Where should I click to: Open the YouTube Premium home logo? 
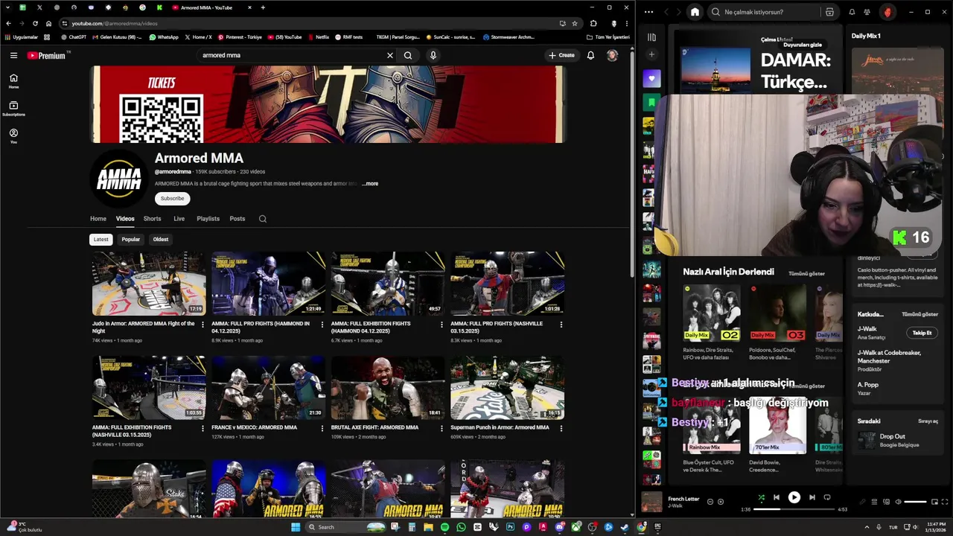tap(48, 55)
